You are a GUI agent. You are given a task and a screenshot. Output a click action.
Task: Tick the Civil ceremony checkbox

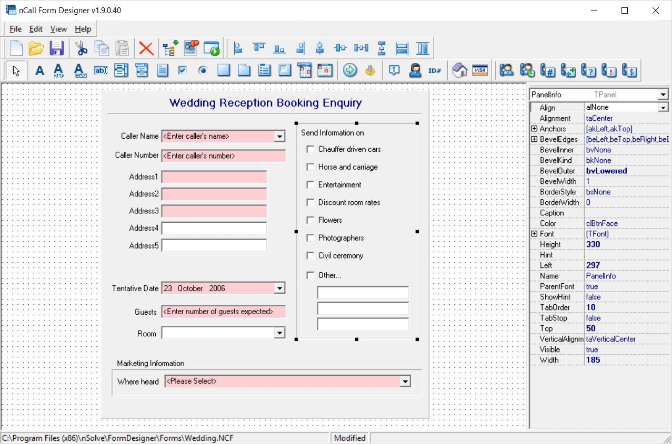[310, 256]
